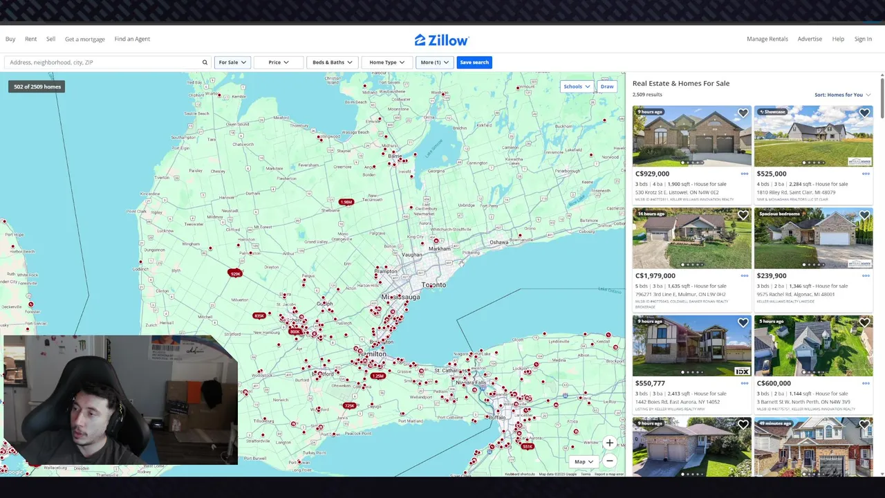The image size is (885, 498).
Task: Expand the For Sale filter dropdown
Action: point(232,62)
